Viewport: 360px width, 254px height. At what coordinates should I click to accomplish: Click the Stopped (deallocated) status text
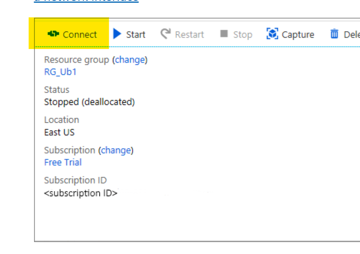coord(89,102)
